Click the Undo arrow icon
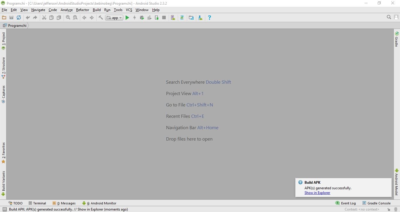 [x=28, y=17]
